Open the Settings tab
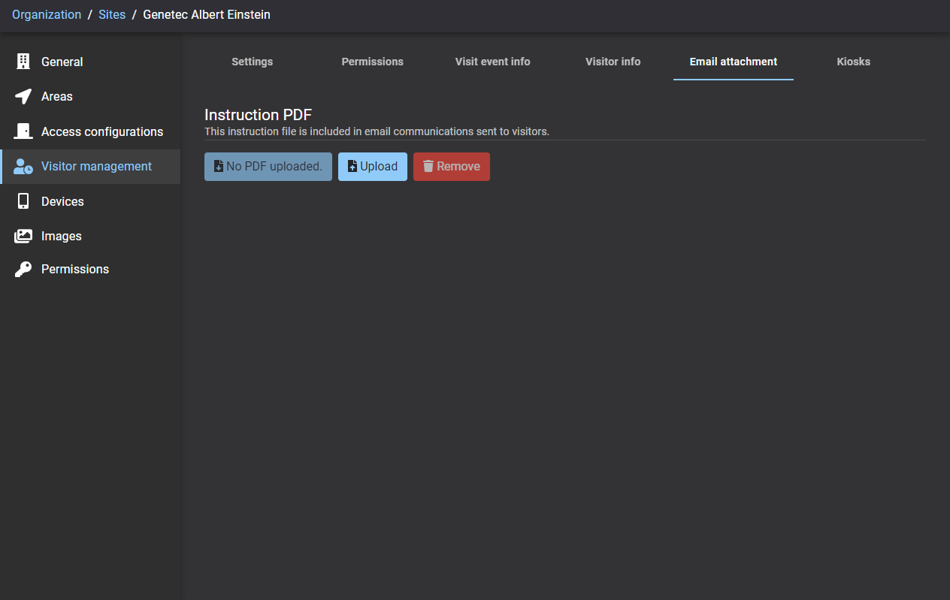This screenshot has height=600, width=950. tap(252, 62)
